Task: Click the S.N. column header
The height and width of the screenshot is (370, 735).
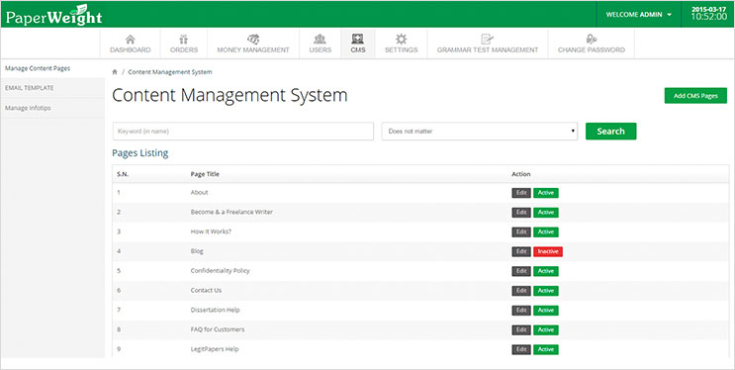Action: pos(123,174)
